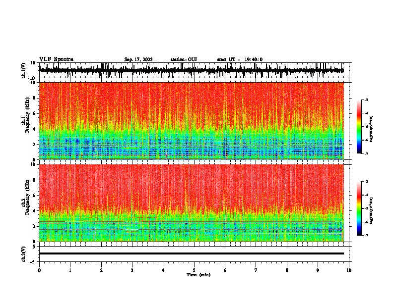Click time axis tick label "9"
The image size is (393, 303).
318,270
